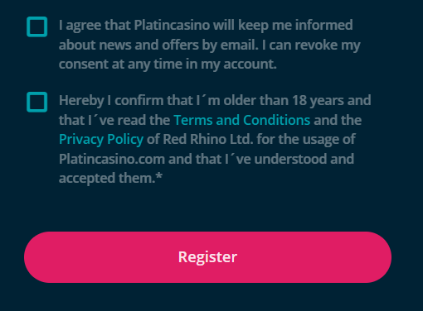Click the word "Policy" in the teal link

(x=125, y=140)
